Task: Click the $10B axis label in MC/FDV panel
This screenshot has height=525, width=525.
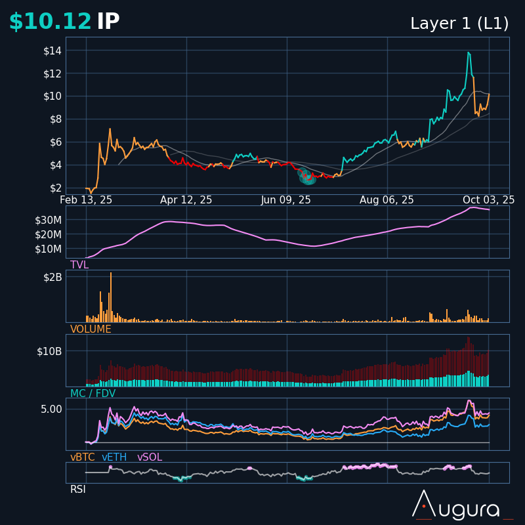Action: point(49,351)
